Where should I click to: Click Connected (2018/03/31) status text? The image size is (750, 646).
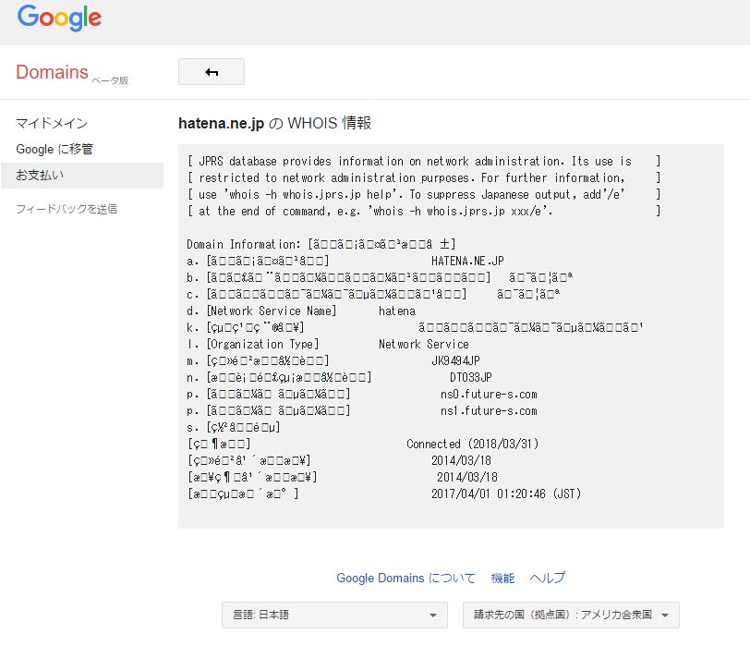tap(473, 444)
